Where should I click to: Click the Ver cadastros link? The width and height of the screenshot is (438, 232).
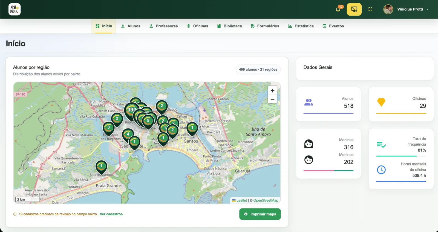[x=111, y=214]
